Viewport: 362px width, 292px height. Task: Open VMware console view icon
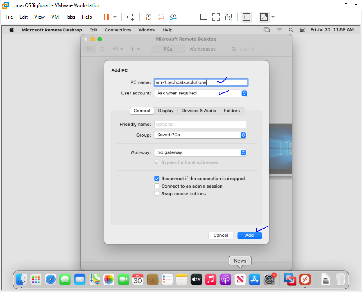click(246, 17)
